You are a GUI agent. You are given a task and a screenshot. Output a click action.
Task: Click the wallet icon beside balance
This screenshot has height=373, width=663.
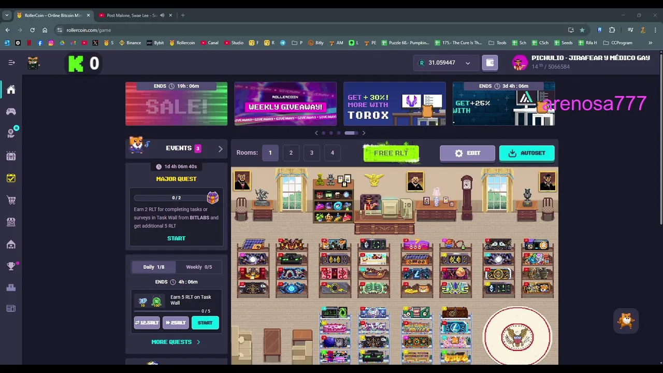pos(489,63)
